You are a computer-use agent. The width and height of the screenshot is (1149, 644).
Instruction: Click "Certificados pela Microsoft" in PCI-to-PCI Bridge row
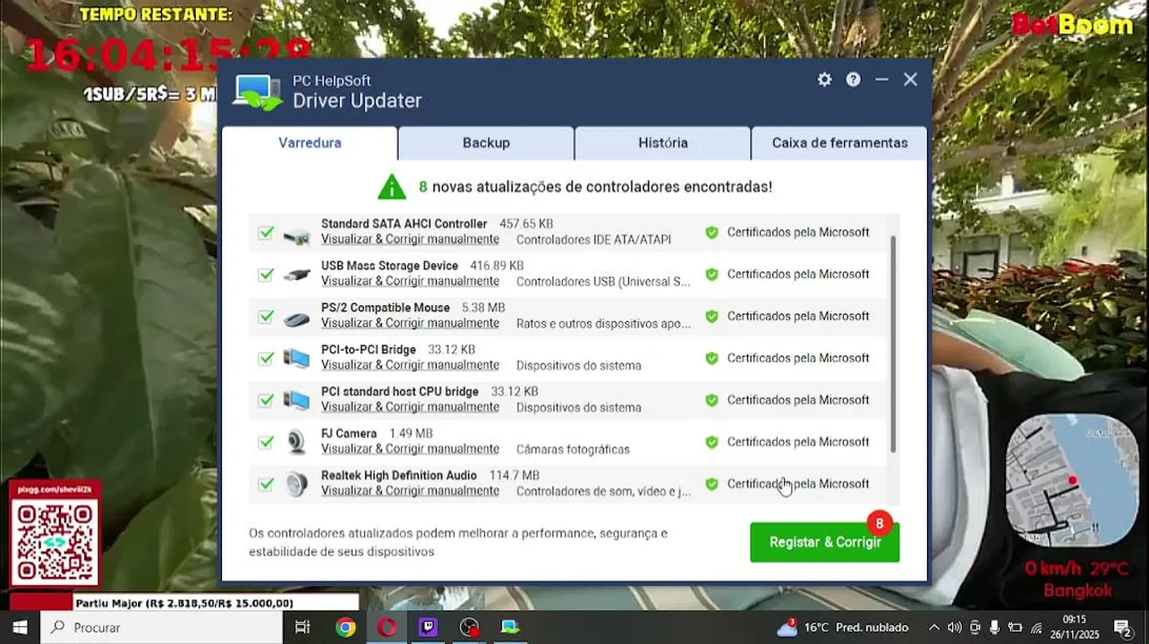click(x=798, y=359)
